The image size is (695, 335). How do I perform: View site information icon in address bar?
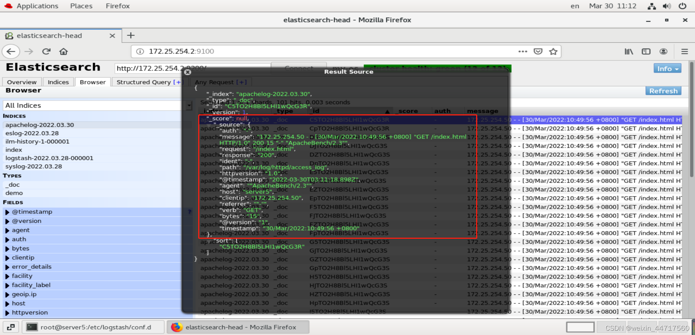point(140,51)
